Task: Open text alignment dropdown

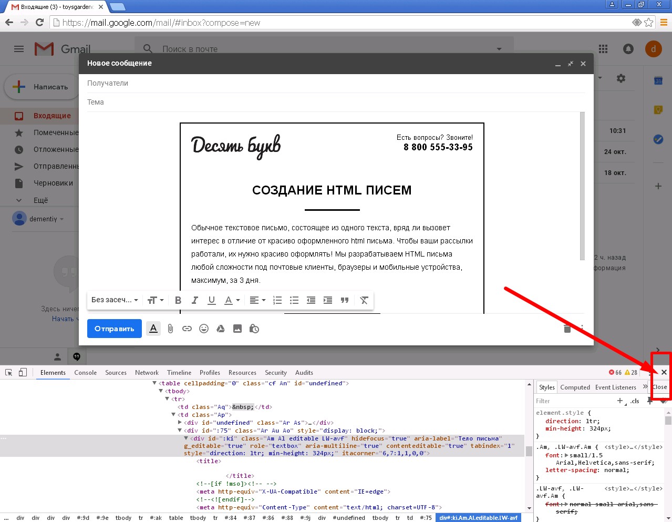Action: coord(257,300)
